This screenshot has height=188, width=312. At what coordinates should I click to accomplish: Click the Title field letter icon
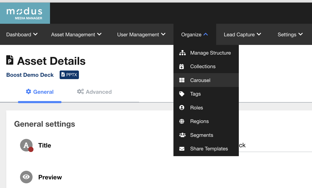pos(26,145)
